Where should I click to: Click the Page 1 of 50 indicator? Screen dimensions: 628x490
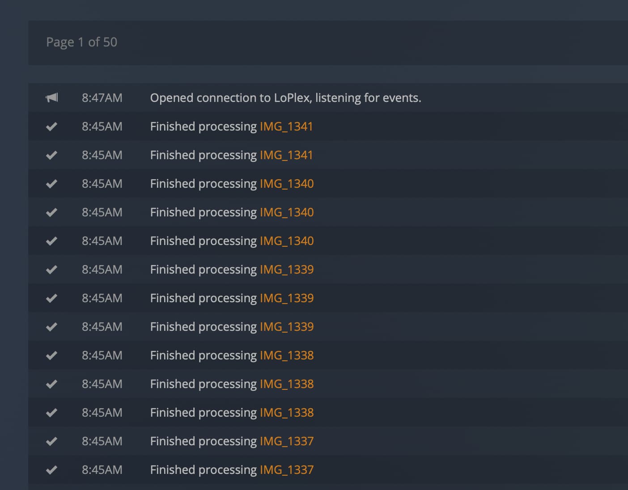[x=82, y=42]
